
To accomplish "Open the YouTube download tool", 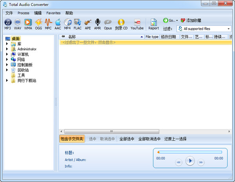I will (x=137, y=24).
